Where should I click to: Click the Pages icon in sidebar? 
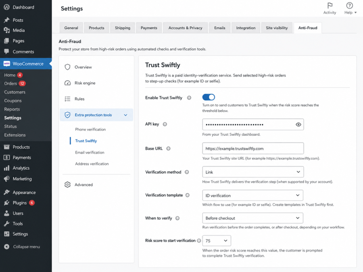tap(7, 41)
